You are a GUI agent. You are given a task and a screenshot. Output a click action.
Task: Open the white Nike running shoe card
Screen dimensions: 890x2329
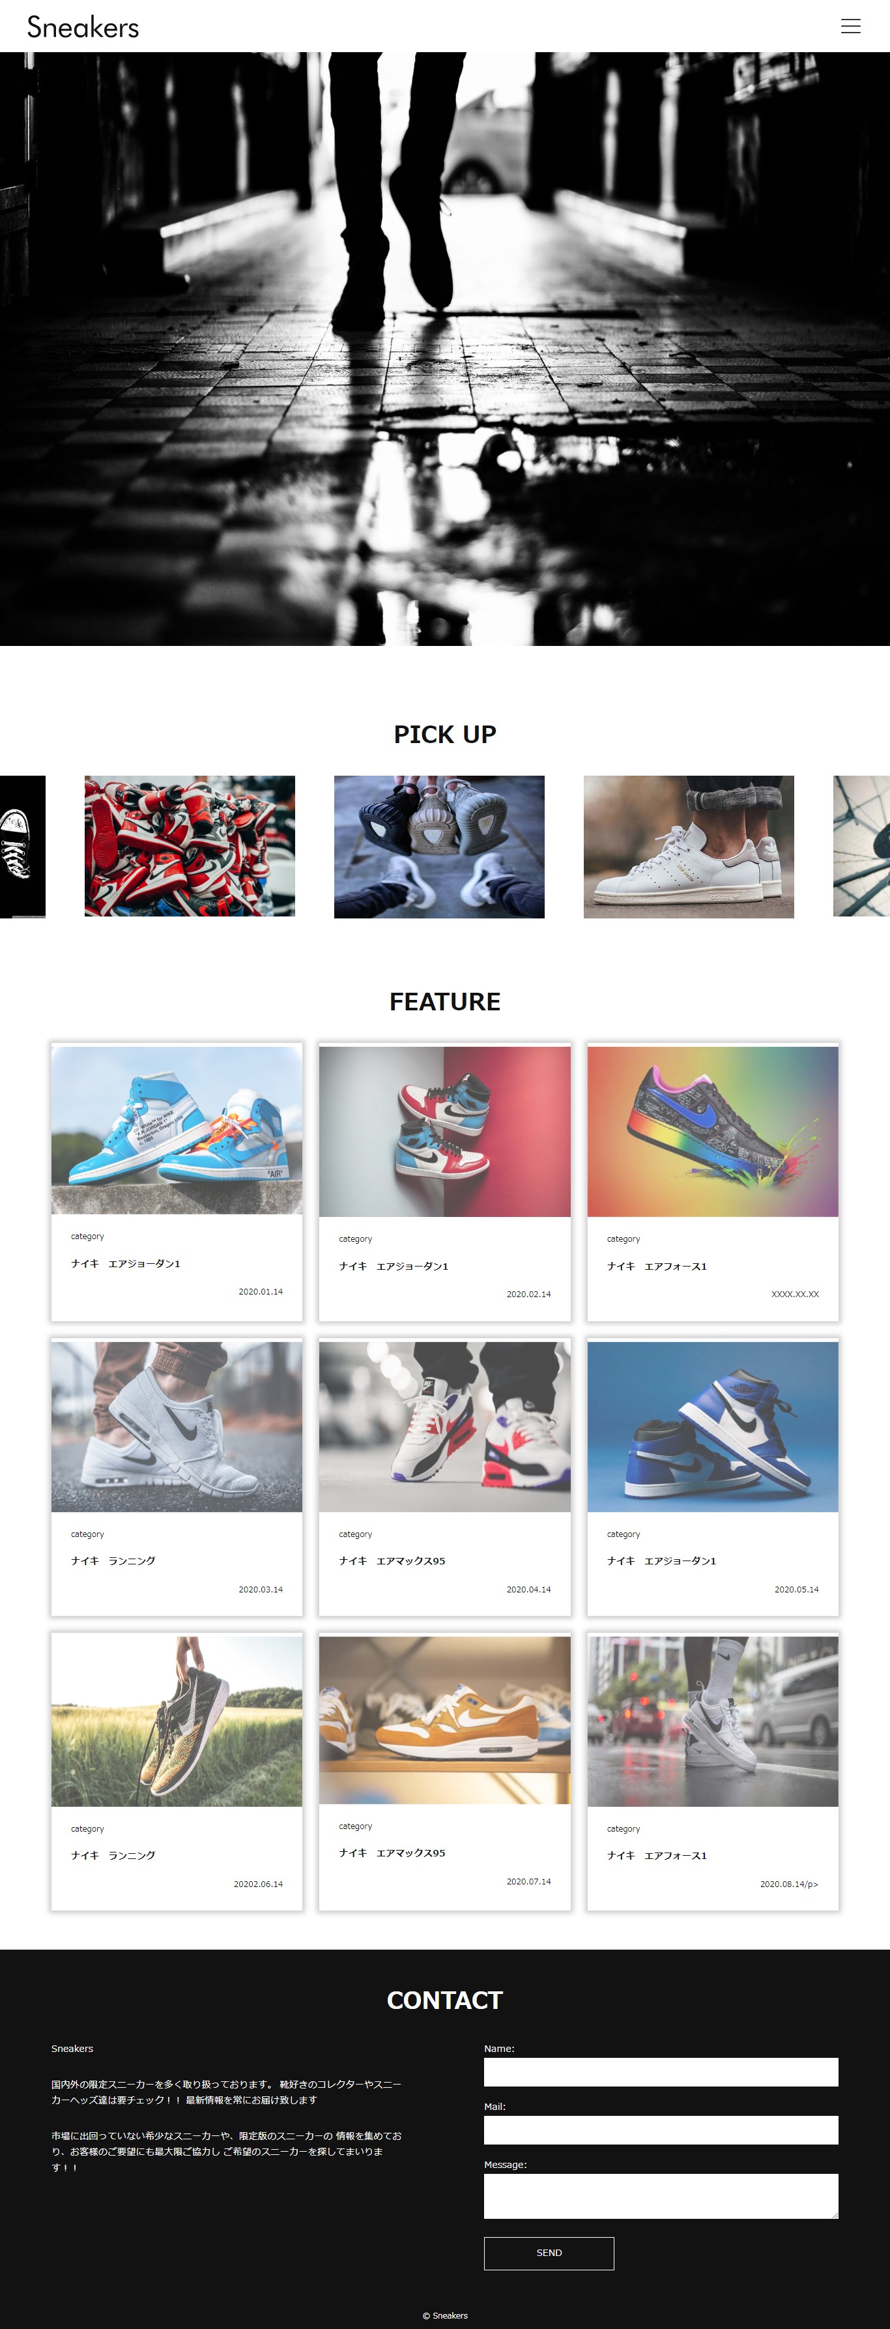(x=177, y=1477)
